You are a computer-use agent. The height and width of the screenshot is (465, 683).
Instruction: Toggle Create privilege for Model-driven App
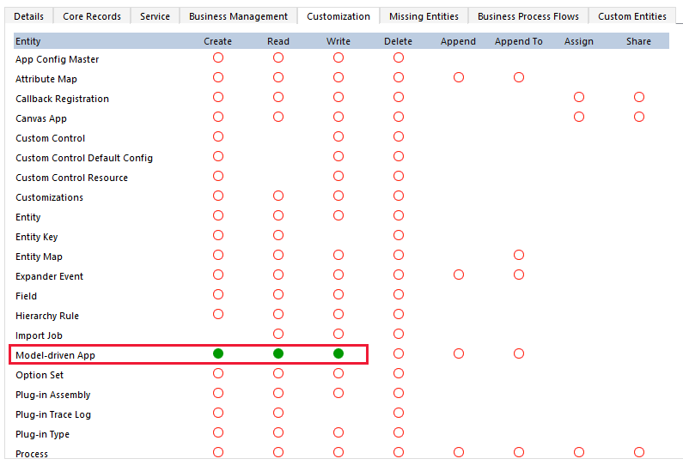tap(218, 353)
